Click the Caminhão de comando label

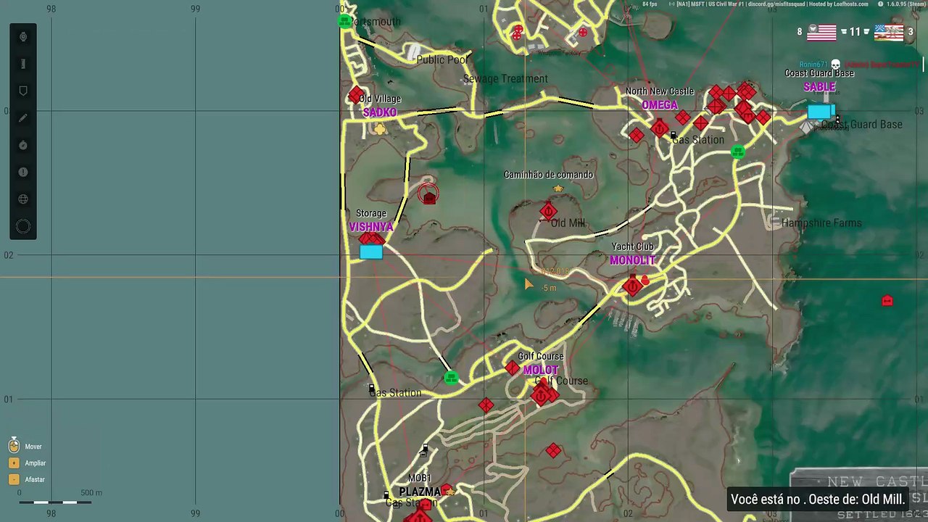coord(548,175)
